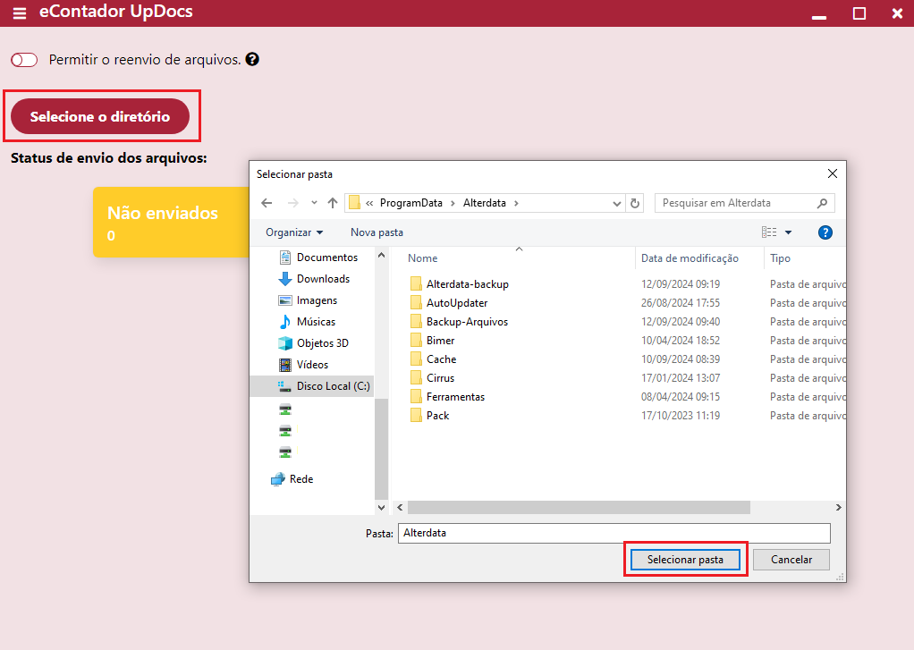Viewport: 914px width, 650px height.
Task: Select the 'Ferramentas' folder
Action: coord(455,397)
